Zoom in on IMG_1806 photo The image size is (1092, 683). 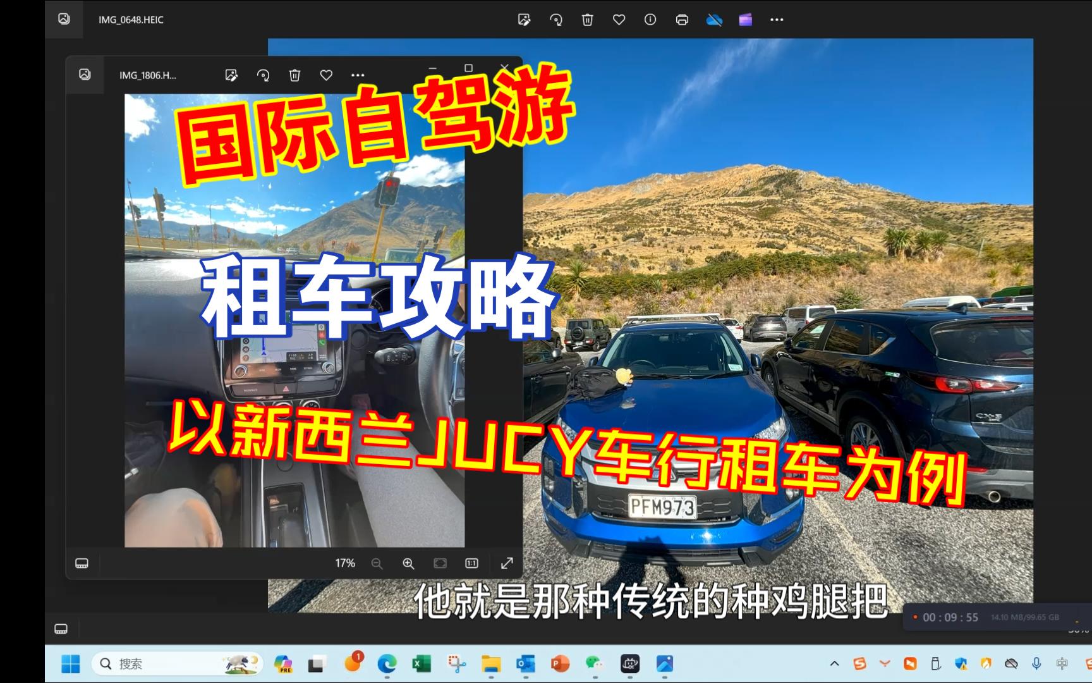coord(408,563)
